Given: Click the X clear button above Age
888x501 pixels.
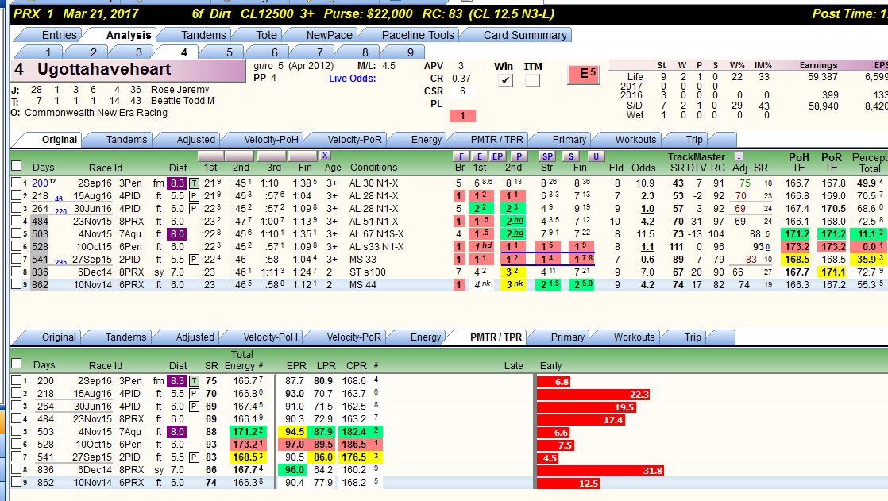Looking at the screenshot, I should tap(325, 156).
